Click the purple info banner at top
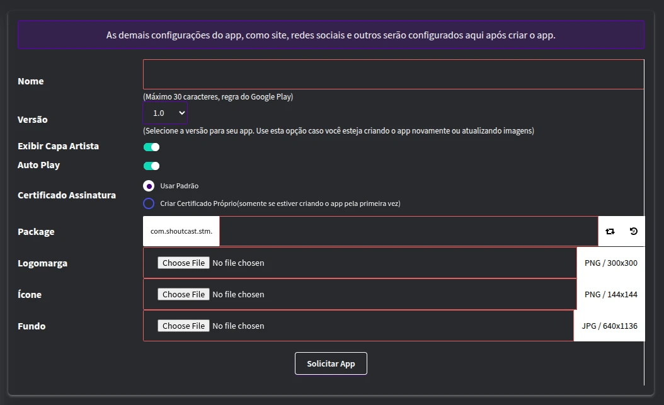The height and width of the screenshot is (405, 664). [331, 35]
